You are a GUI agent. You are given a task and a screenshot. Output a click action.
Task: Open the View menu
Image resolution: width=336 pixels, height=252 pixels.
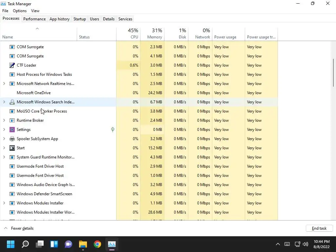click(x=35, y=11)
